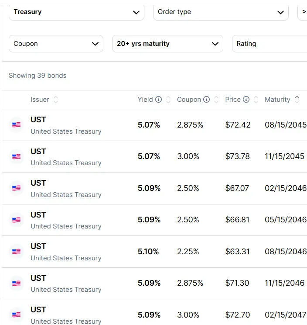The height and width of the screenshot is (325, 307).
Task: Open the 20+ yrs maturity dropdown
Action: 167,44
